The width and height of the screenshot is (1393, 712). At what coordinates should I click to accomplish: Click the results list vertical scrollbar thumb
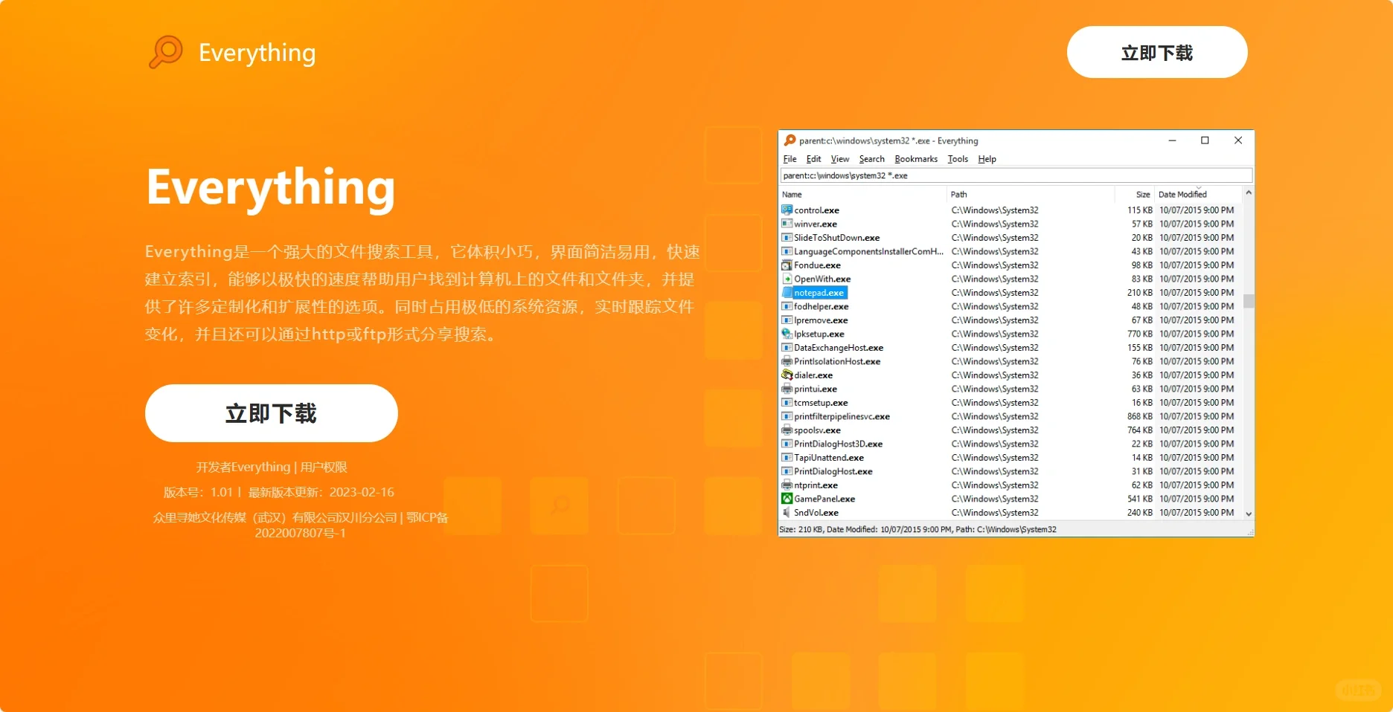click(1249, 301)
